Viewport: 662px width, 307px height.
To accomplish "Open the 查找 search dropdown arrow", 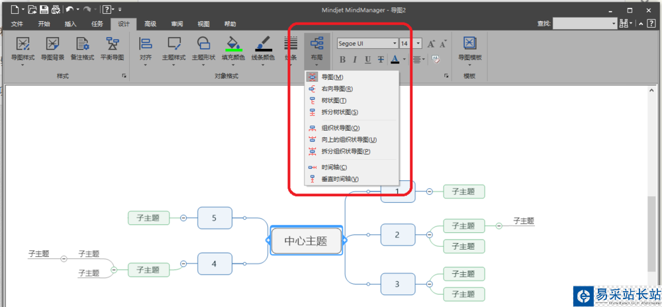I will click(614, 24).
